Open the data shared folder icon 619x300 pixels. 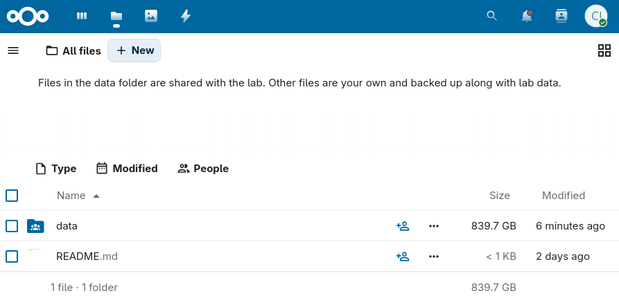click(x=35, y=226)
